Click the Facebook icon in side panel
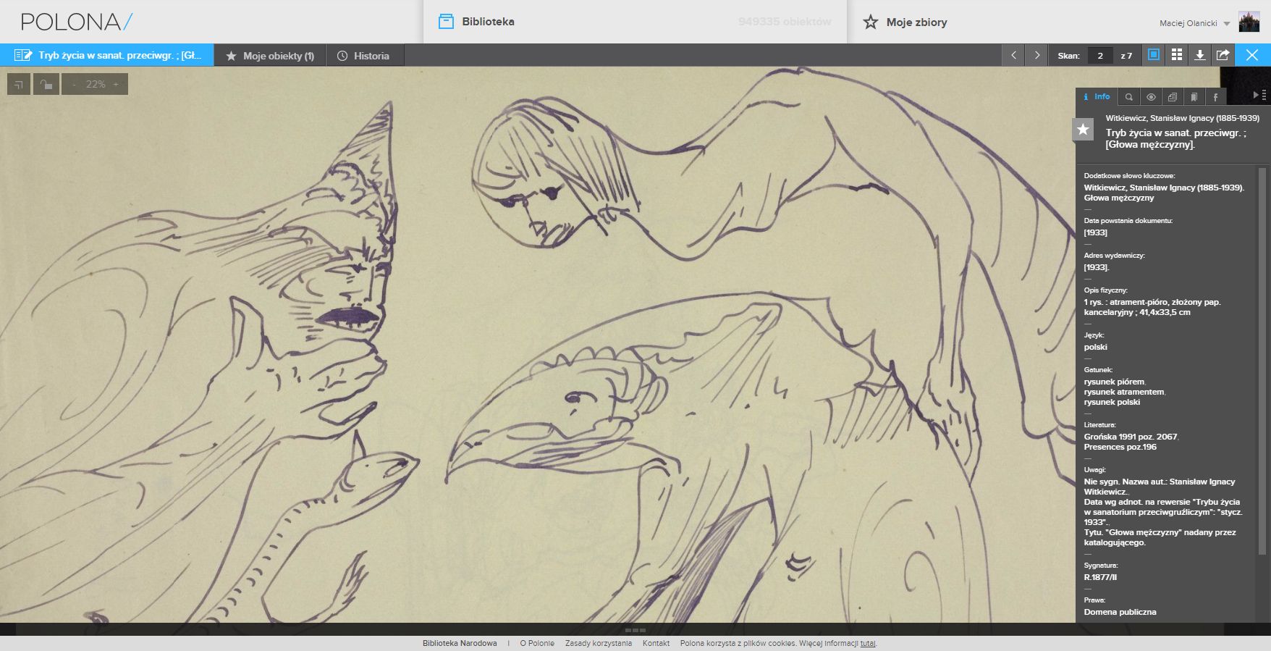This screenshot has height=651, width=1271. tap(1215, 97)
